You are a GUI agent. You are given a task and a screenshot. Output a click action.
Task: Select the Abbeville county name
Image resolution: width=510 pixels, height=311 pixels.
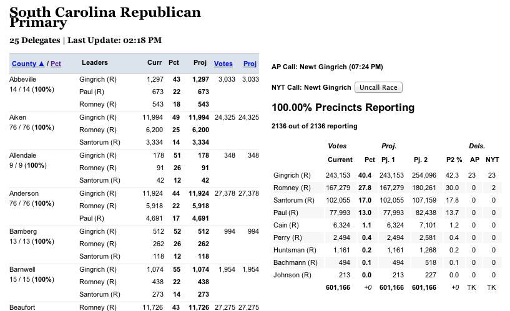tap(23, 79)
